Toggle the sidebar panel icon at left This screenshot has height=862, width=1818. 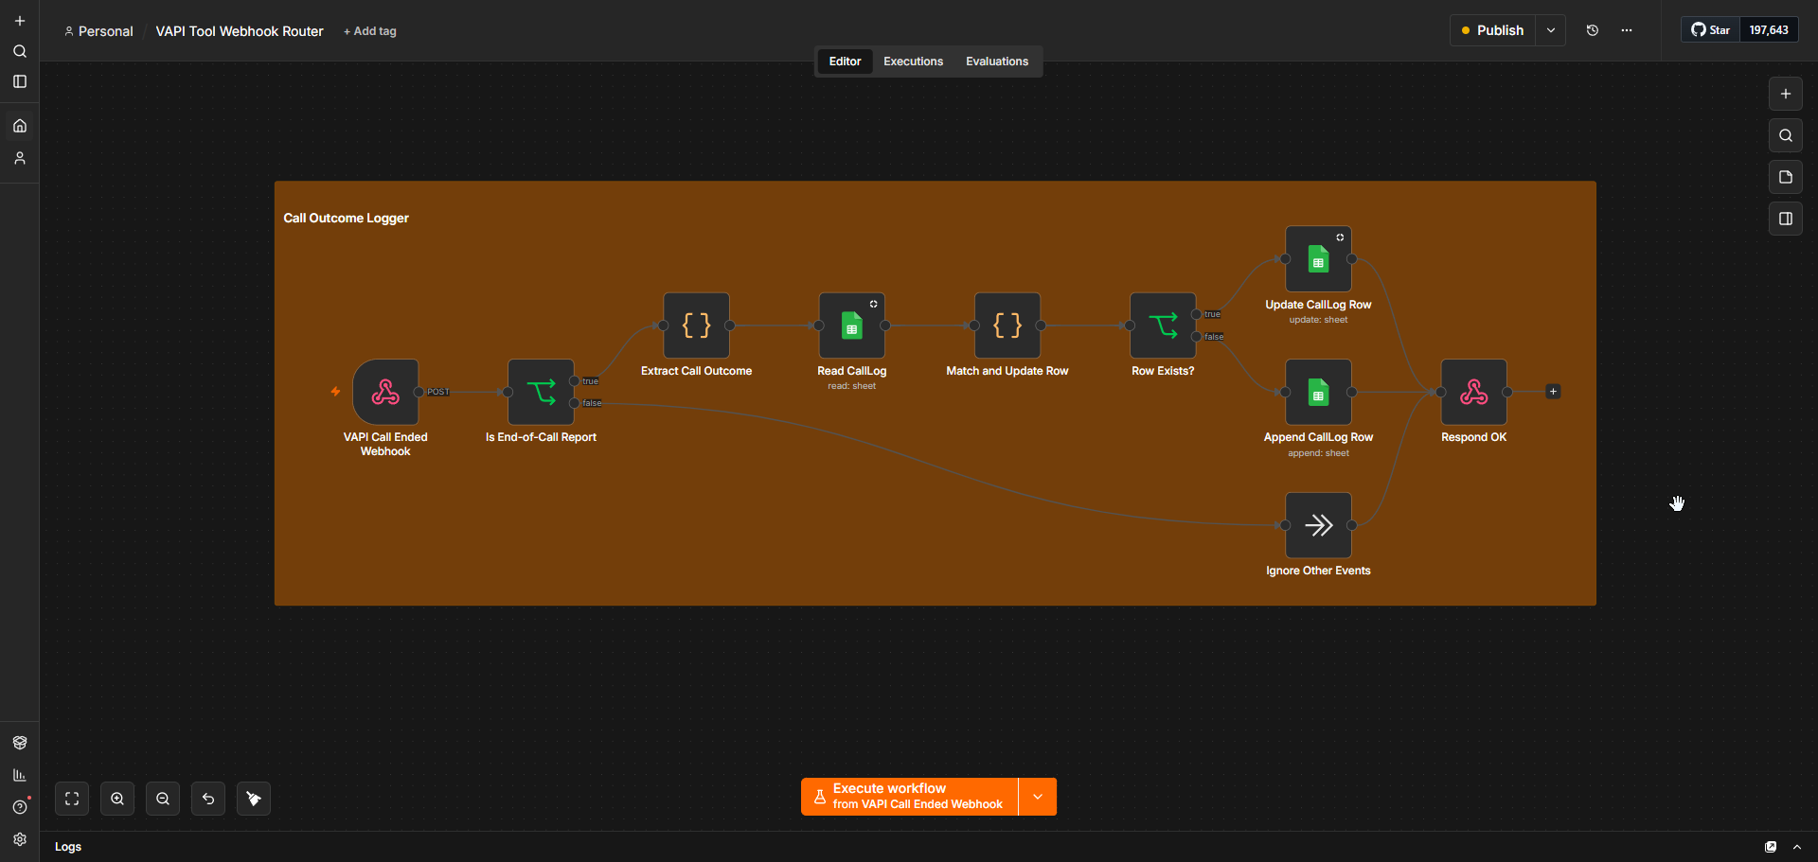tap(20, 81)
